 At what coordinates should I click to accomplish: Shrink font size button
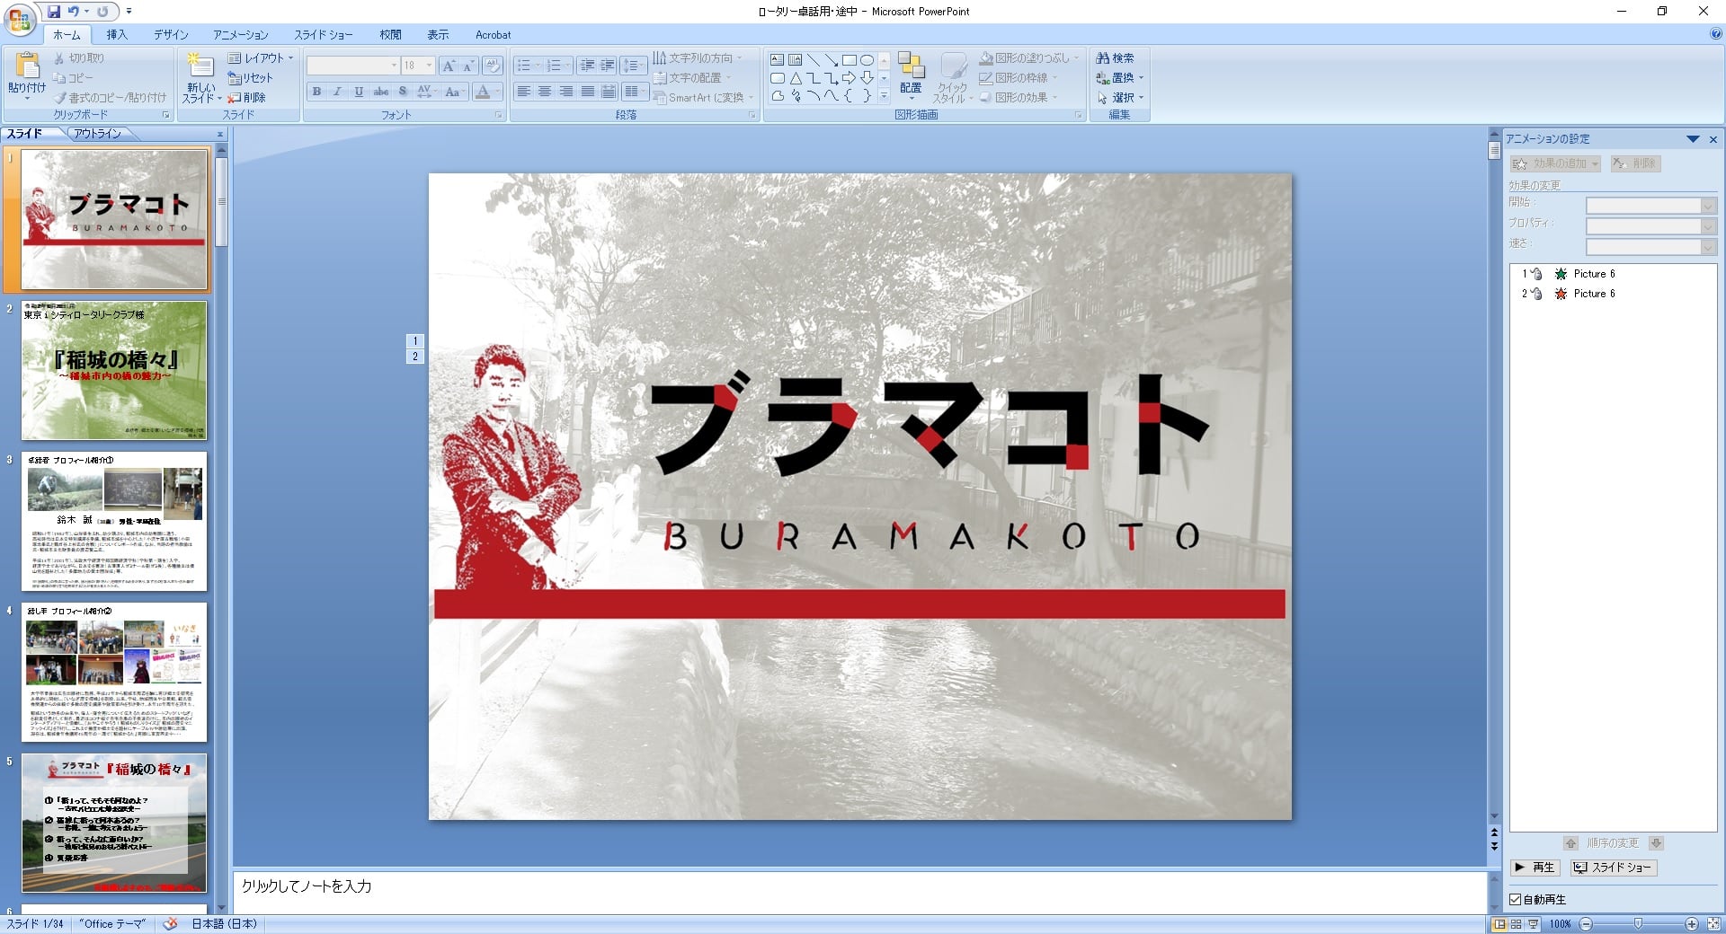[467, 66]
